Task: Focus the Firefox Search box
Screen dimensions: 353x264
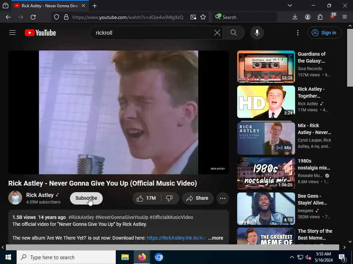Action: (x=244, y=17)
